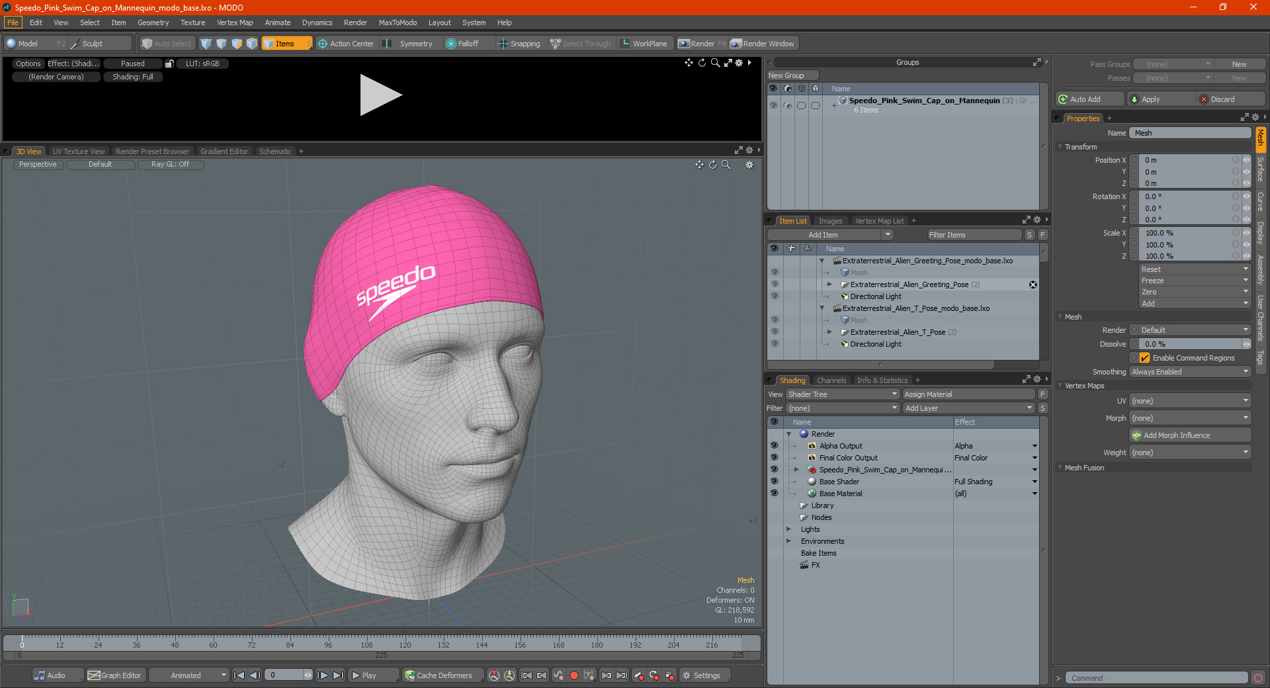Hide Extraterrestrial_Alien_T_Pose item

(775, 332)
